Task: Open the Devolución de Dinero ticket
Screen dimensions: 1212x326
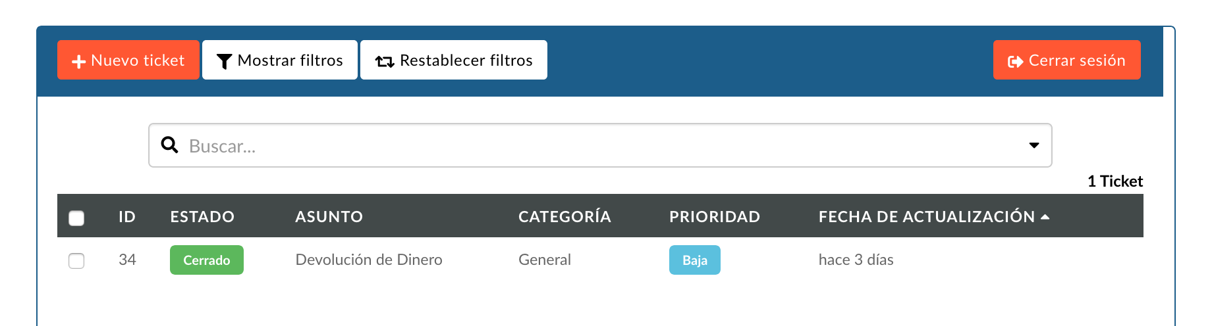Action: (369, 260)
